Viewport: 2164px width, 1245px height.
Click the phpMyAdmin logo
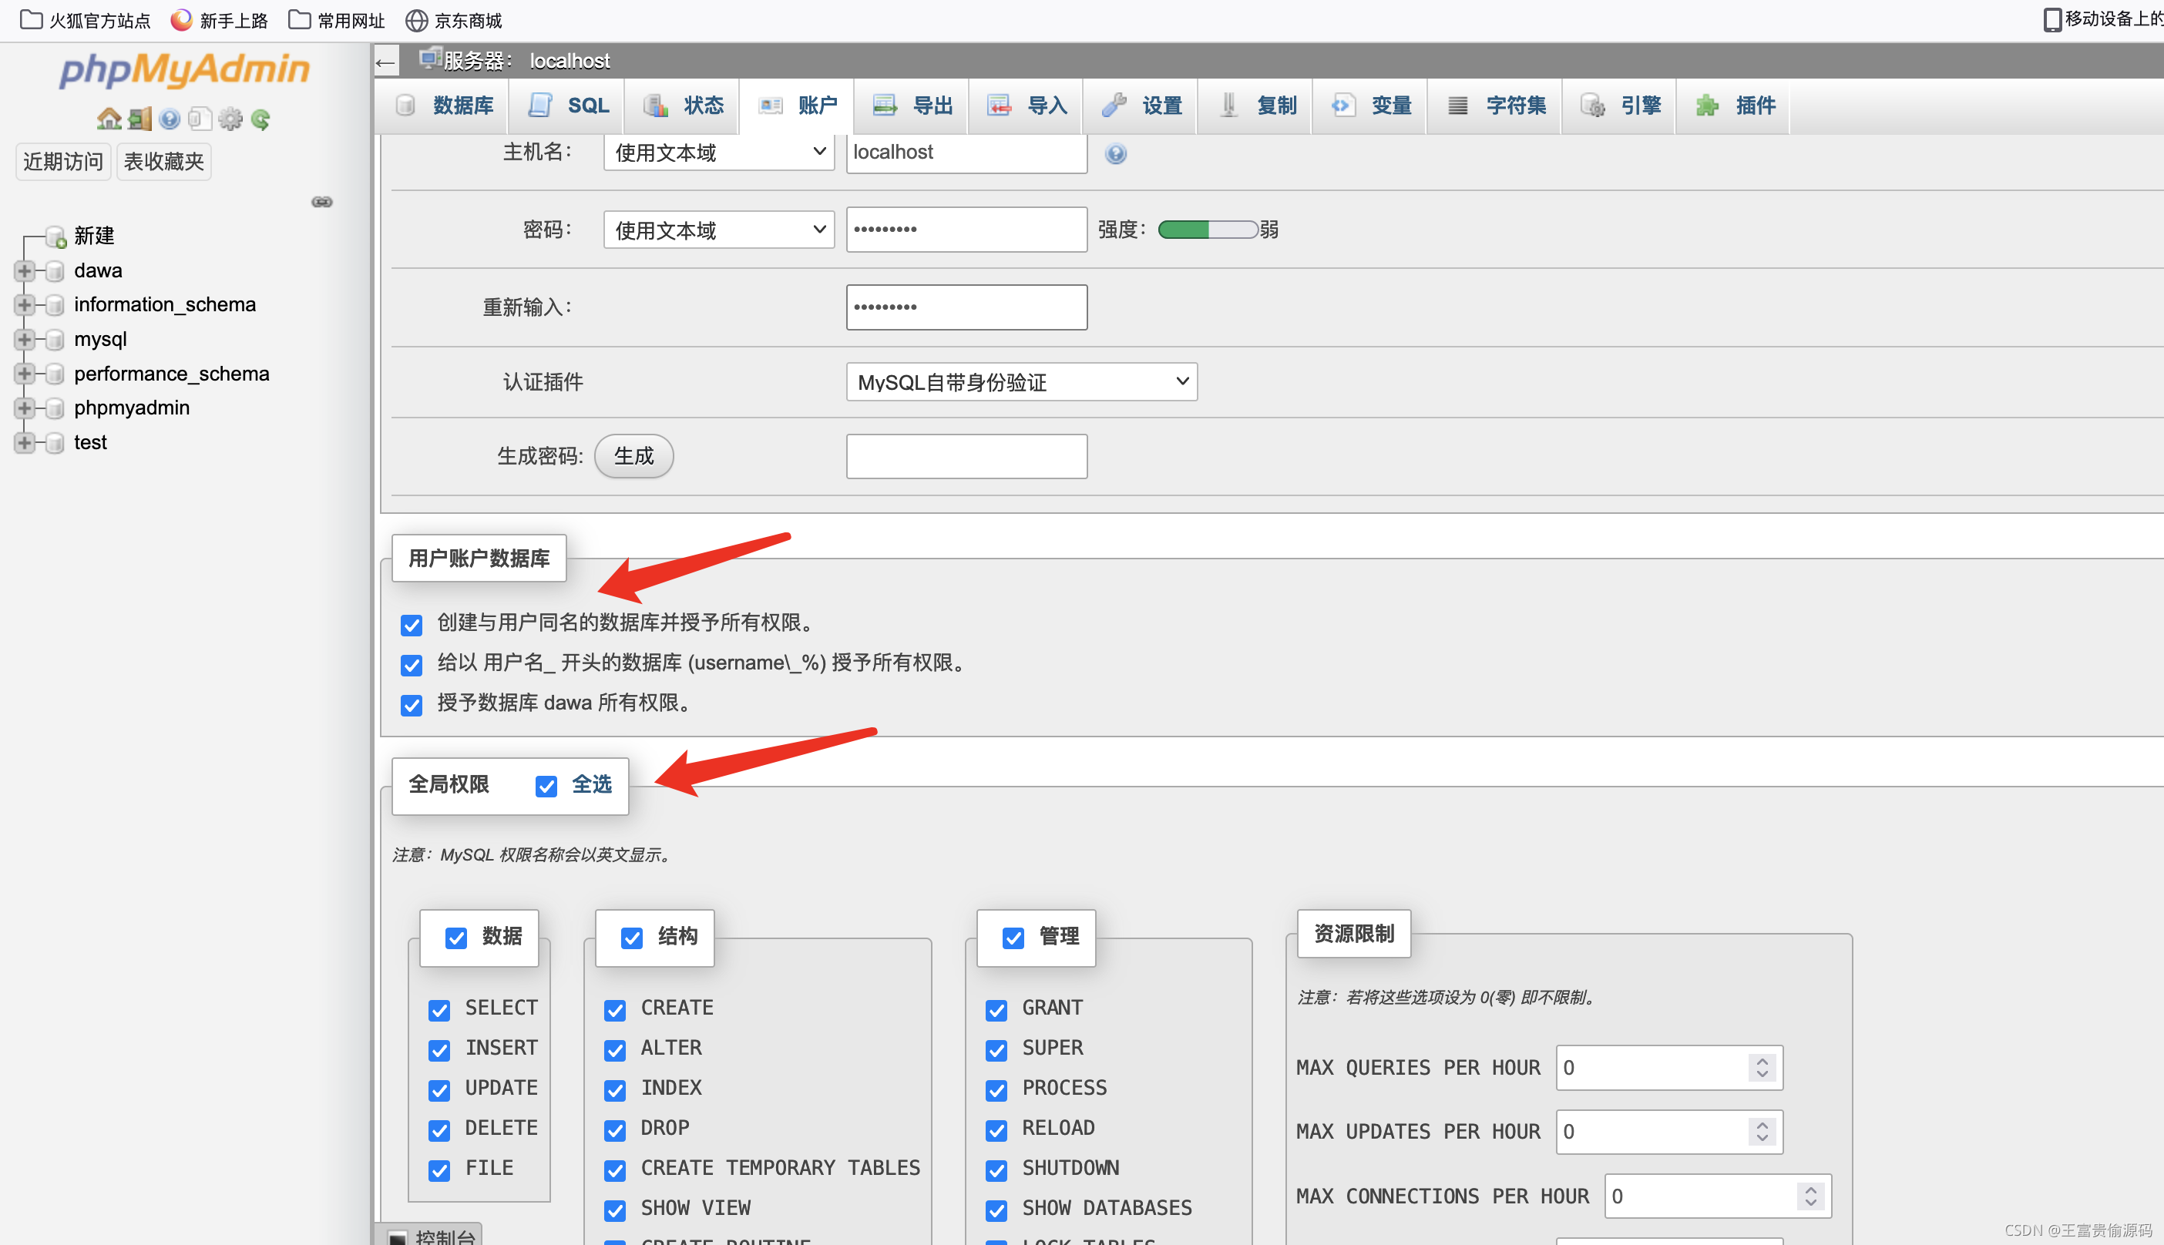(185, 70)
